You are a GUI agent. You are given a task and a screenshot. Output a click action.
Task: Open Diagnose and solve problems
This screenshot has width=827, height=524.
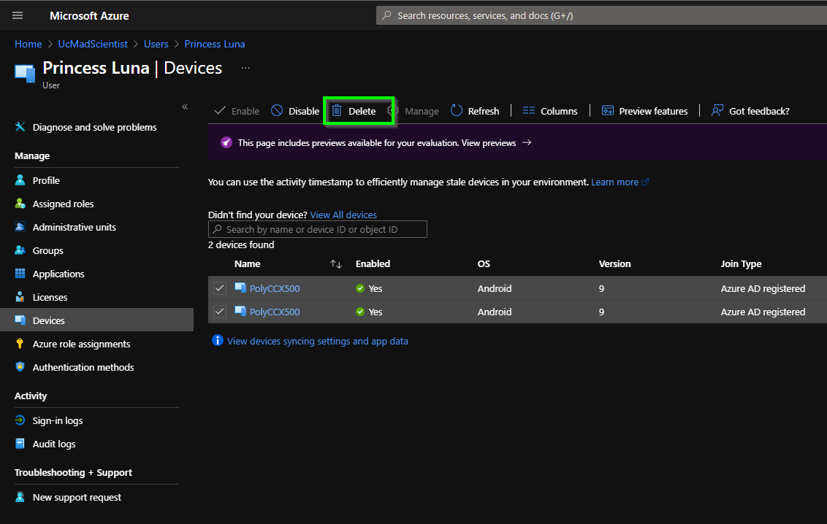(x=95, y=127)
